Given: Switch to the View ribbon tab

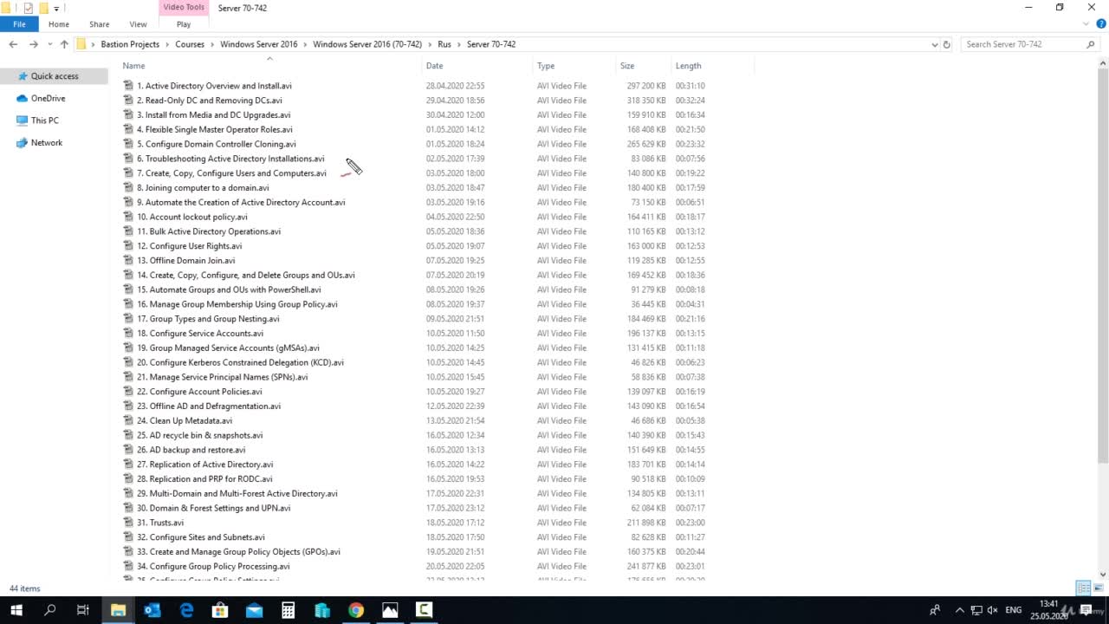Looking at the screenshot, I should 138,24.
